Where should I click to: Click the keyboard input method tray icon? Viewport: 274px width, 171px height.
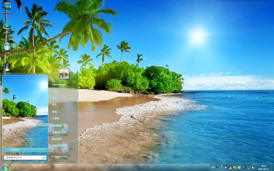point(213,167)
